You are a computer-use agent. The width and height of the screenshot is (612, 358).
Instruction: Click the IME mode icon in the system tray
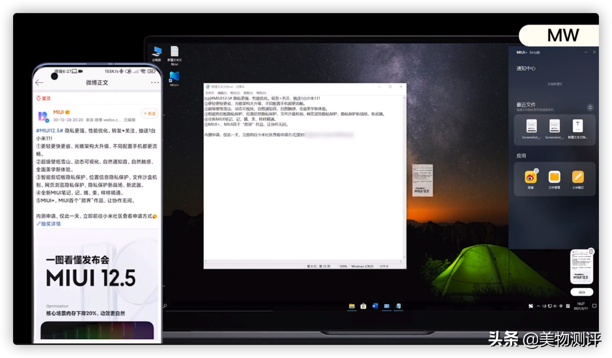568,306
